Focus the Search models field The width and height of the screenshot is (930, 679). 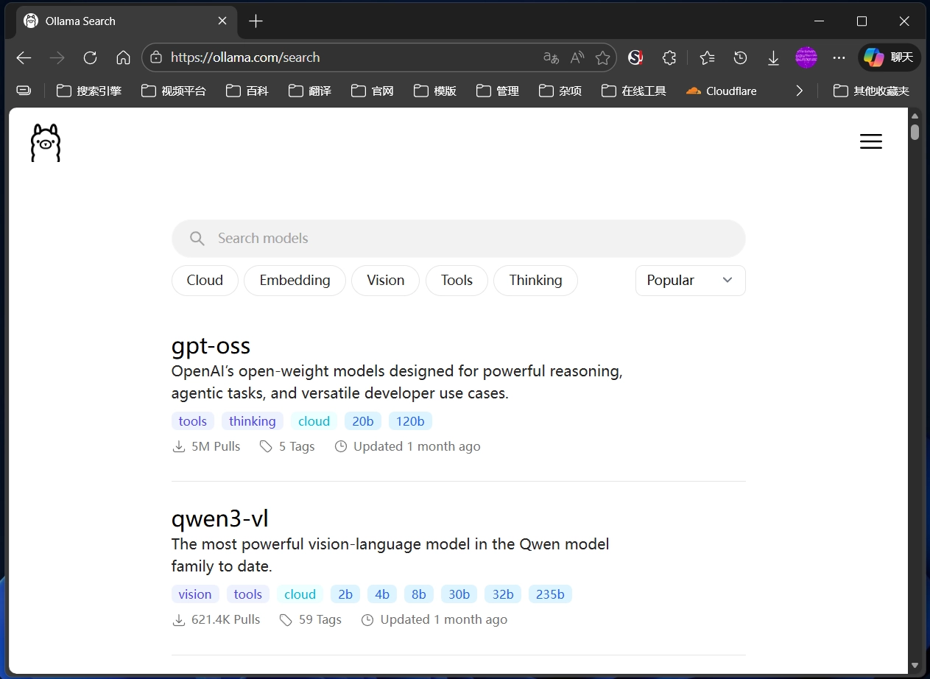[x=459, y=238]
